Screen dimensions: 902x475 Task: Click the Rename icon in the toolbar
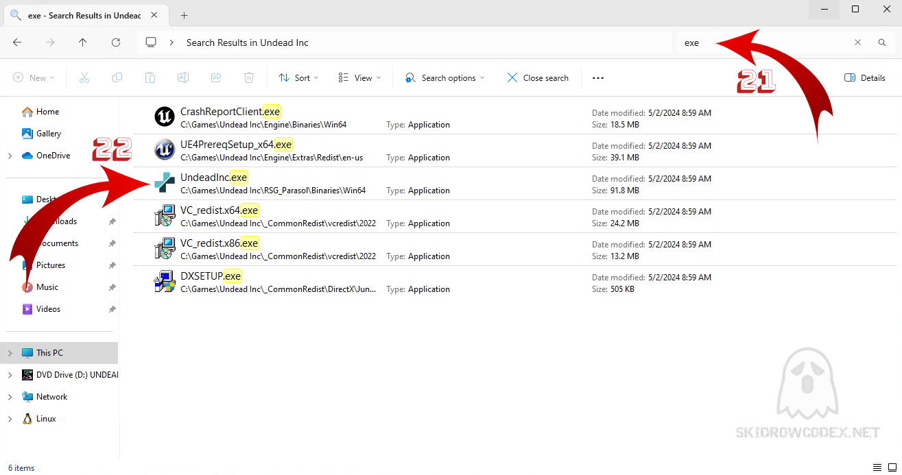pyautogui.click(x=183, y=78)
